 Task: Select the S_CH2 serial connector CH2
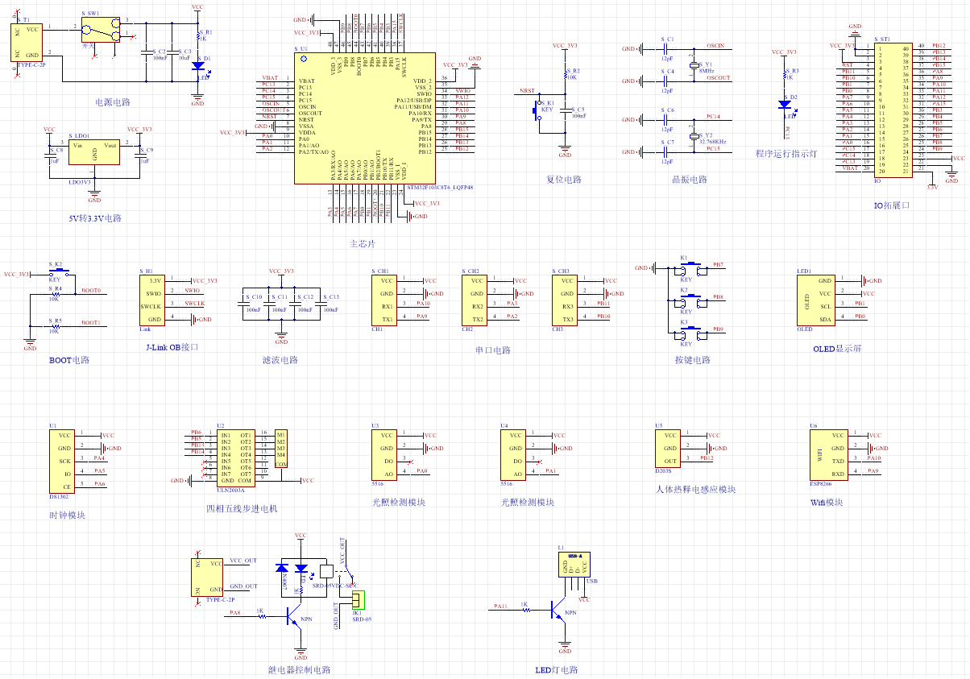click(x=476, y=300)
